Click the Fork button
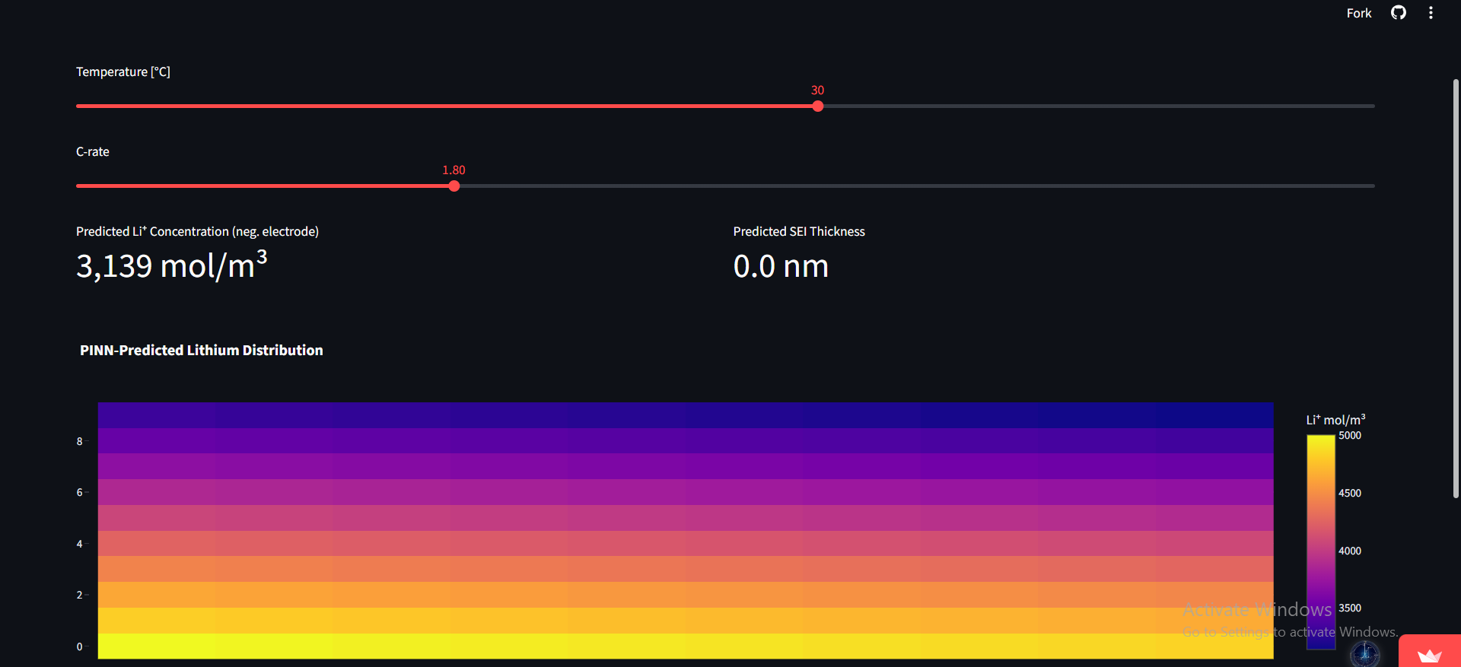 [1358, 13]
